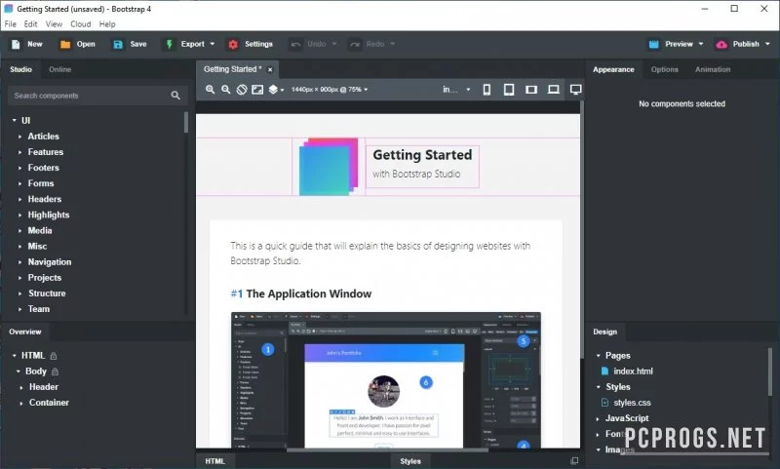780x469 pixels.
Task: Open the Preview dropdown arrow
Action: tap(701, 44)
